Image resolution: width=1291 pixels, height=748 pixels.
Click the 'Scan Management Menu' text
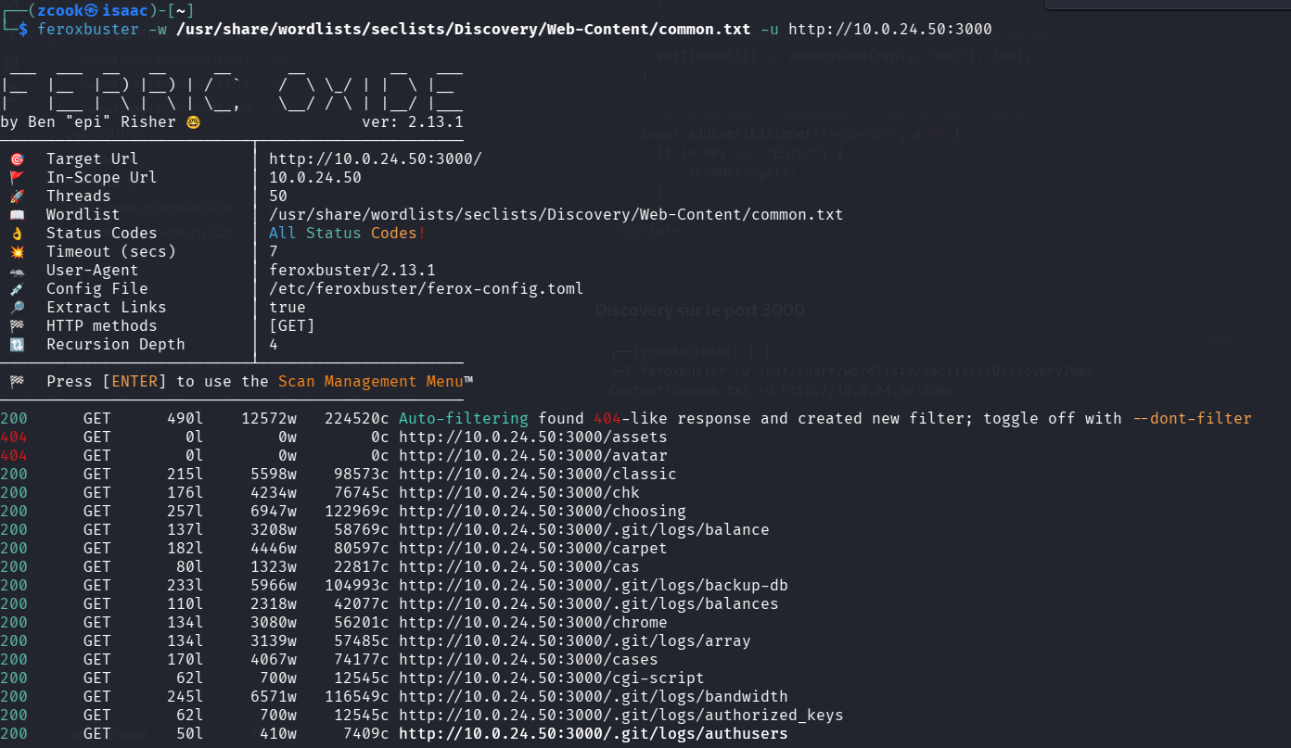tap(371, 382)
